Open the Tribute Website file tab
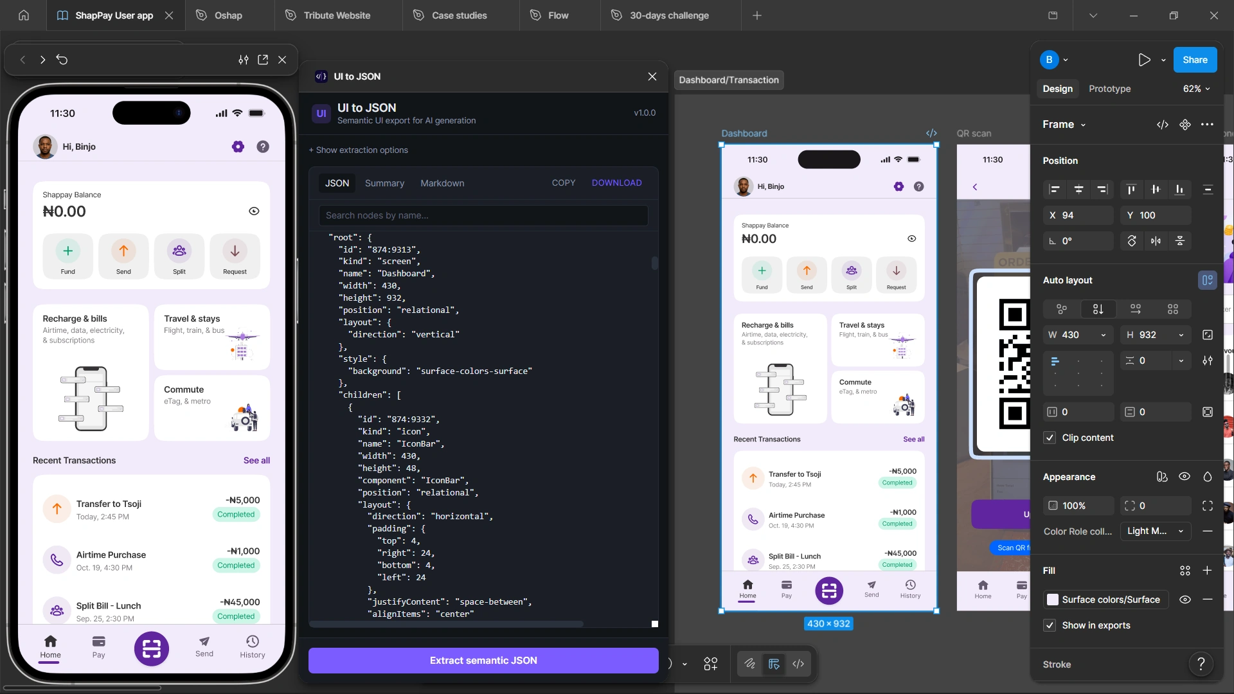This screenshot has width=1234, height=694. tap(338, 15)
